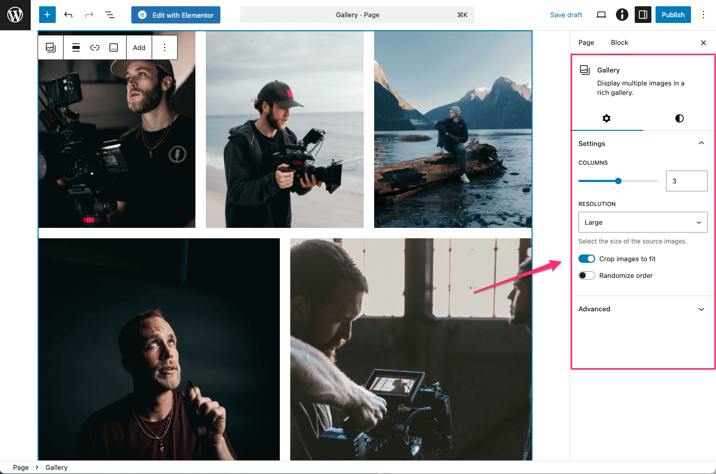
Task: Click the Columns slider handle
Action: pyautogui.click(x=618, y=181)
